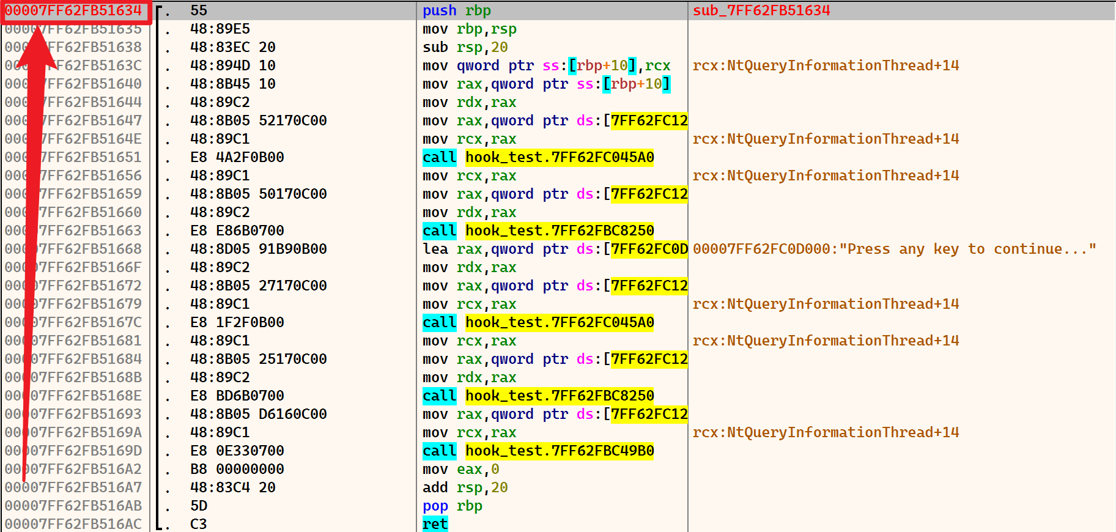Select address 00007FF62FB516AB
1116x532 pixels.
point(73,506)
